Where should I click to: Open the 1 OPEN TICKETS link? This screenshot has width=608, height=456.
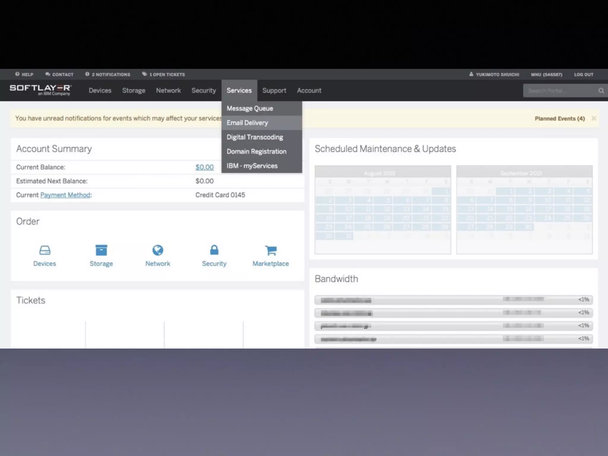[x=167, y=75]
